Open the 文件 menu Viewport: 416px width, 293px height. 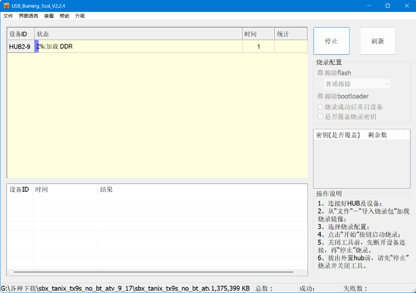pyautogui.click(x=8, y=16)
